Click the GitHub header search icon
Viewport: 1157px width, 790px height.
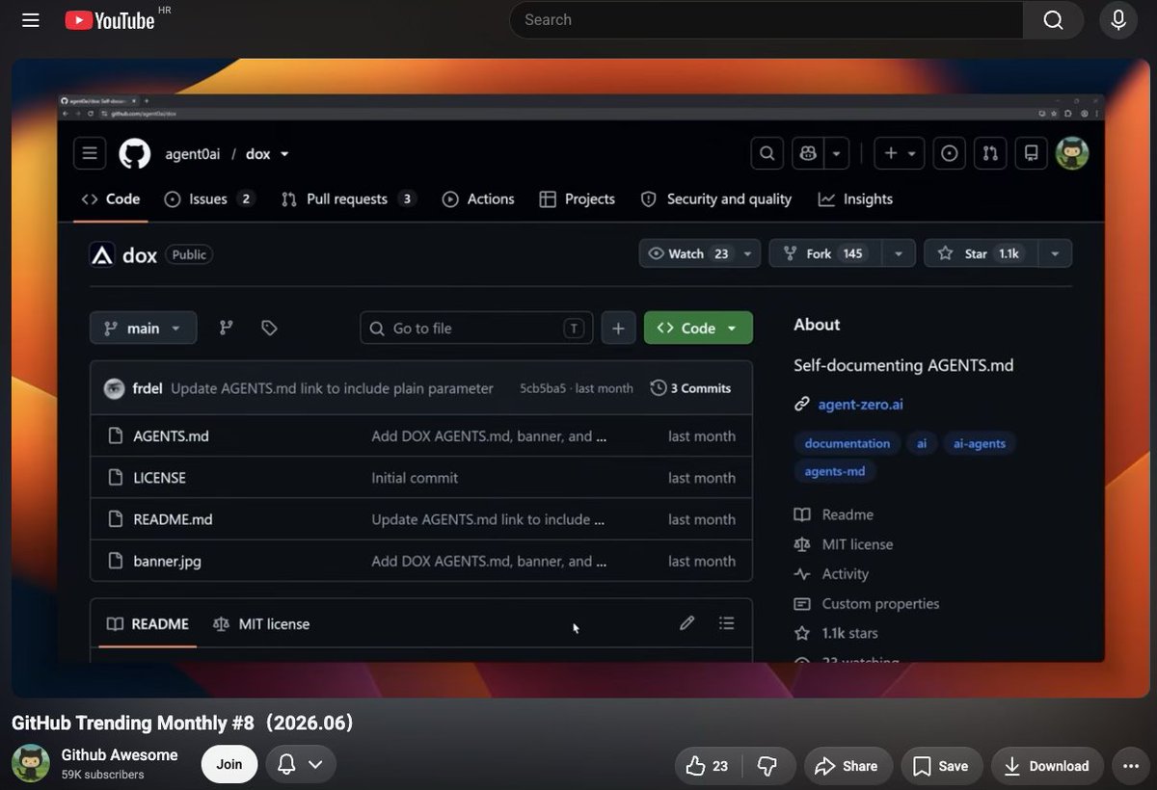click(767, 153)
